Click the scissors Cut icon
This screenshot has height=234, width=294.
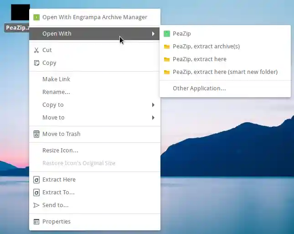pos(36,50)
